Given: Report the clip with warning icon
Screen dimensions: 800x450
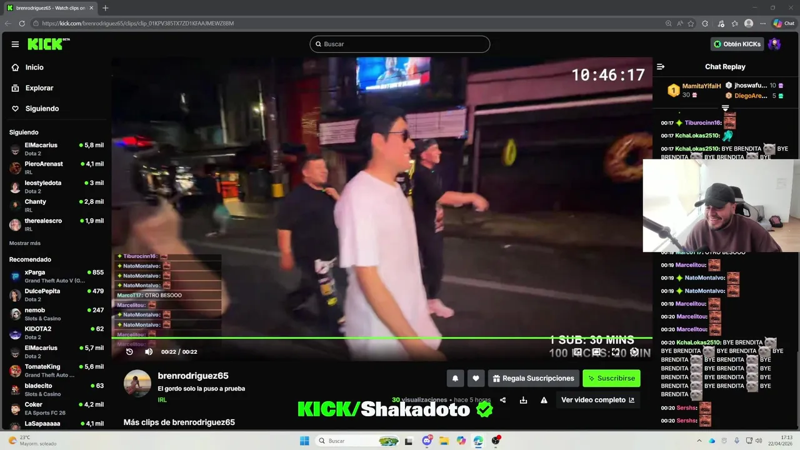Looking at the screenshot, I should coord(544,400).
